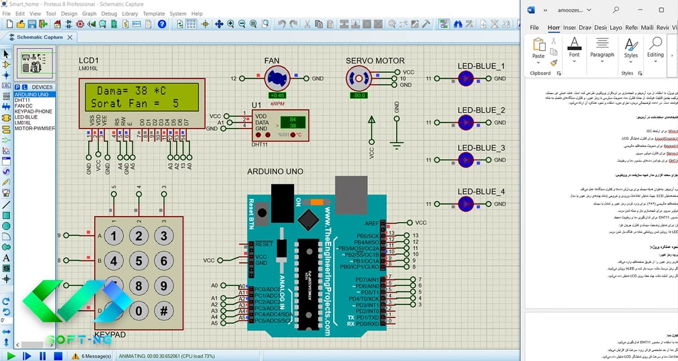This screenshot has height=361, width=678.
Task: Click the Format Painter brush in Word
Action: coord(554,63)
